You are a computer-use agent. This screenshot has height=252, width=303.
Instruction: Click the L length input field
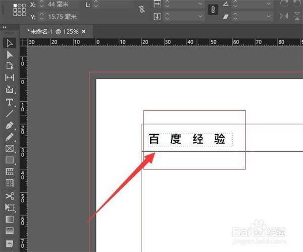[116, 4]
